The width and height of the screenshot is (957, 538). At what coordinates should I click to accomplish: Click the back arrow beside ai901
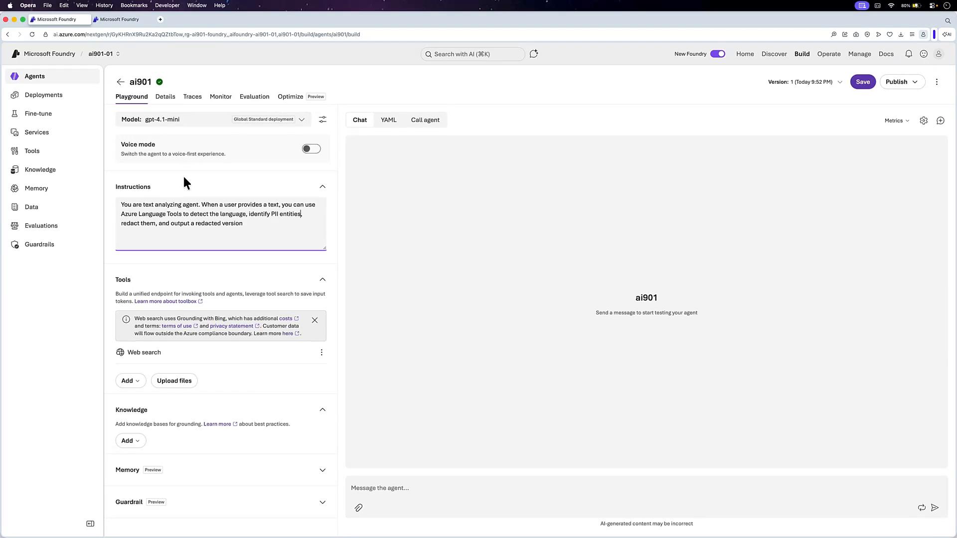[120, 82]
